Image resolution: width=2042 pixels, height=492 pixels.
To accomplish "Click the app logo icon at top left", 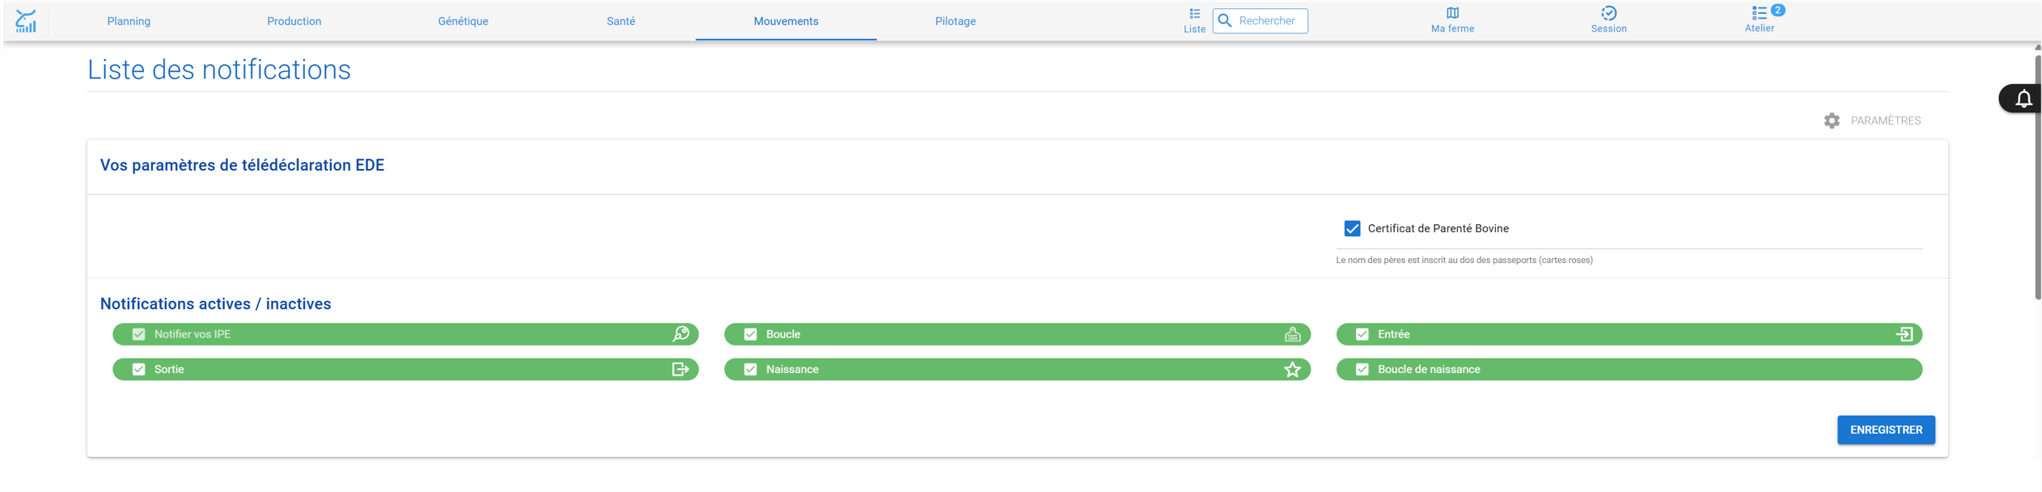I will click(x=26, y=21).
